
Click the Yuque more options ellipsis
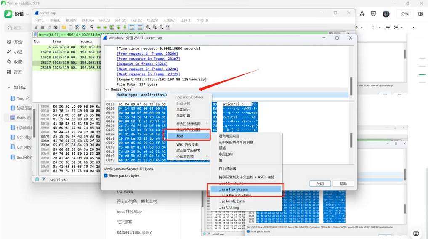[x=414, y=27]
